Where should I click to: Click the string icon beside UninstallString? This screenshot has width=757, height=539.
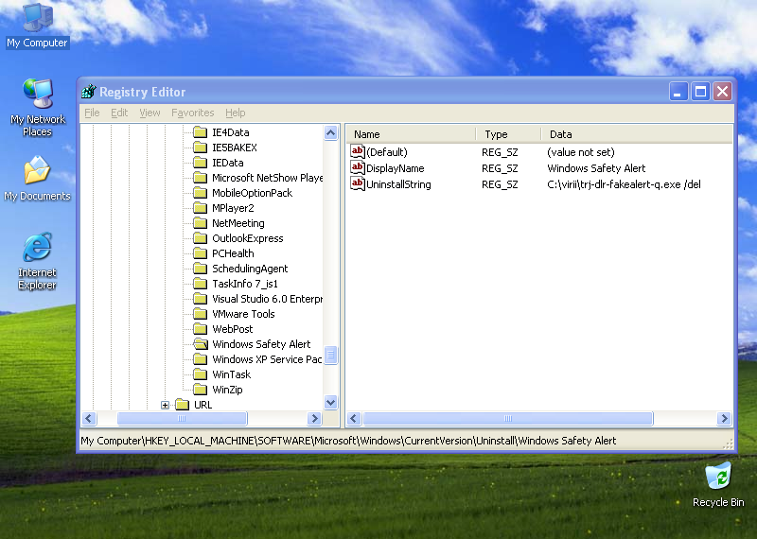click(358, 183)
